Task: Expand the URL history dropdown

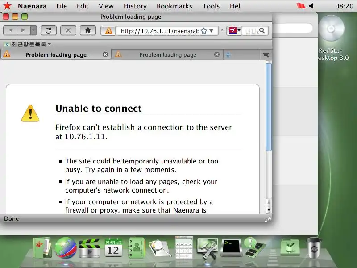Action: (x=212, y=31)
